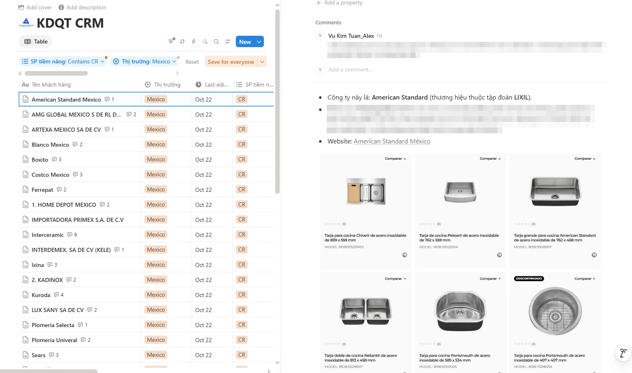Click the plus icon for Add a property
632x373 pixels.
(319, 3)
